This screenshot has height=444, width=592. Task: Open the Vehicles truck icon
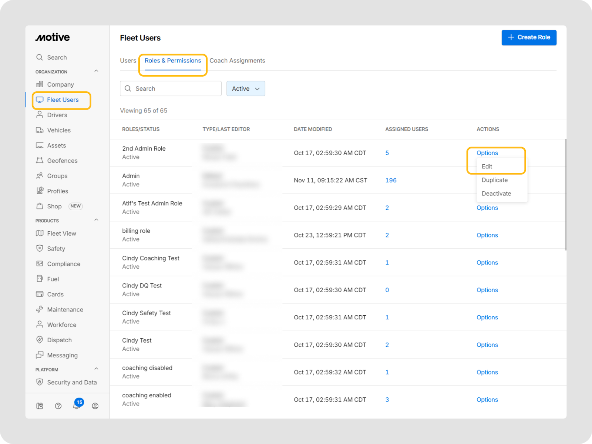pos(40,130)
